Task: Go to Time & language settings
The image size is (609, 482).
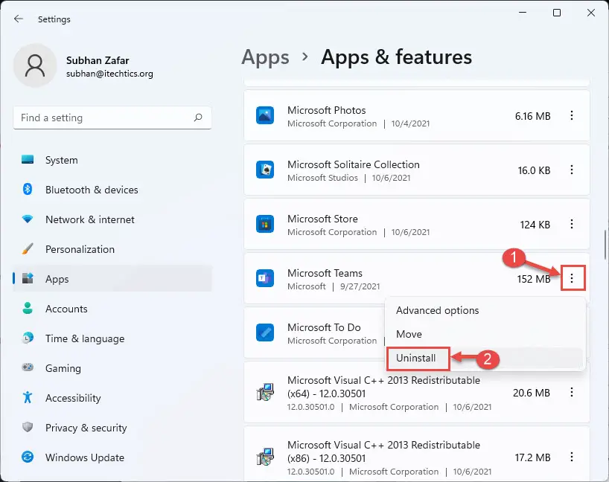Action: pos(112,338)
